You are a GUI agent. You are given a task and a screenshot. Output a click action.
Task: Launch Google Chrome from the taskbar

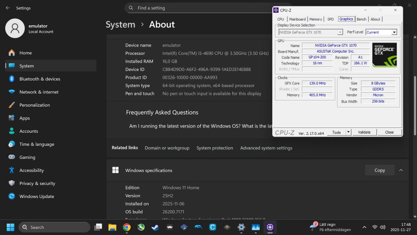pos(126,227)
